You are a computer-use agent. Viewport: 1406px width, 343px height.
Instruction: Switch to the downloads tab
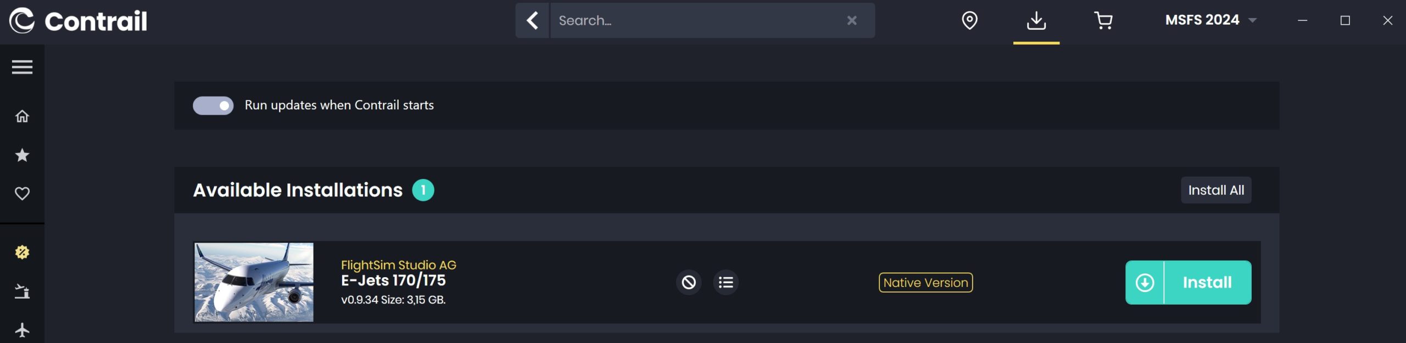[x=1036, y=21]
